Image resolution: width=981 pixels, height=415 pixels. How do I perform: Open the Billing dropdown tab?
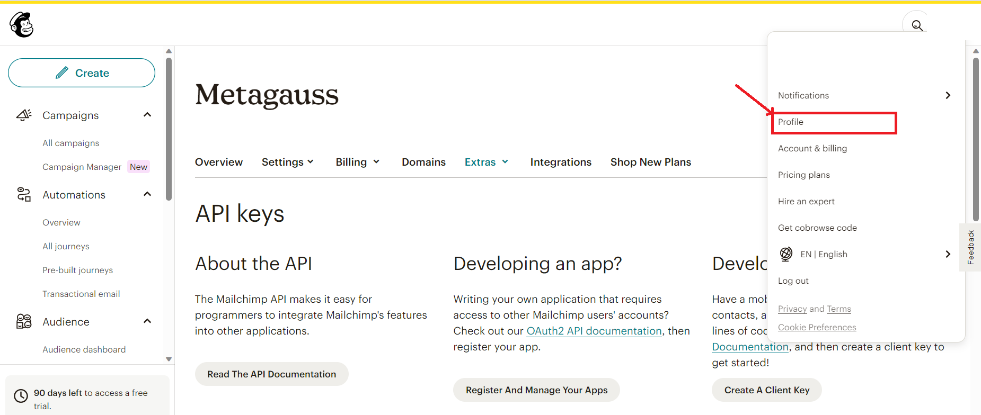tap(357, 162)
